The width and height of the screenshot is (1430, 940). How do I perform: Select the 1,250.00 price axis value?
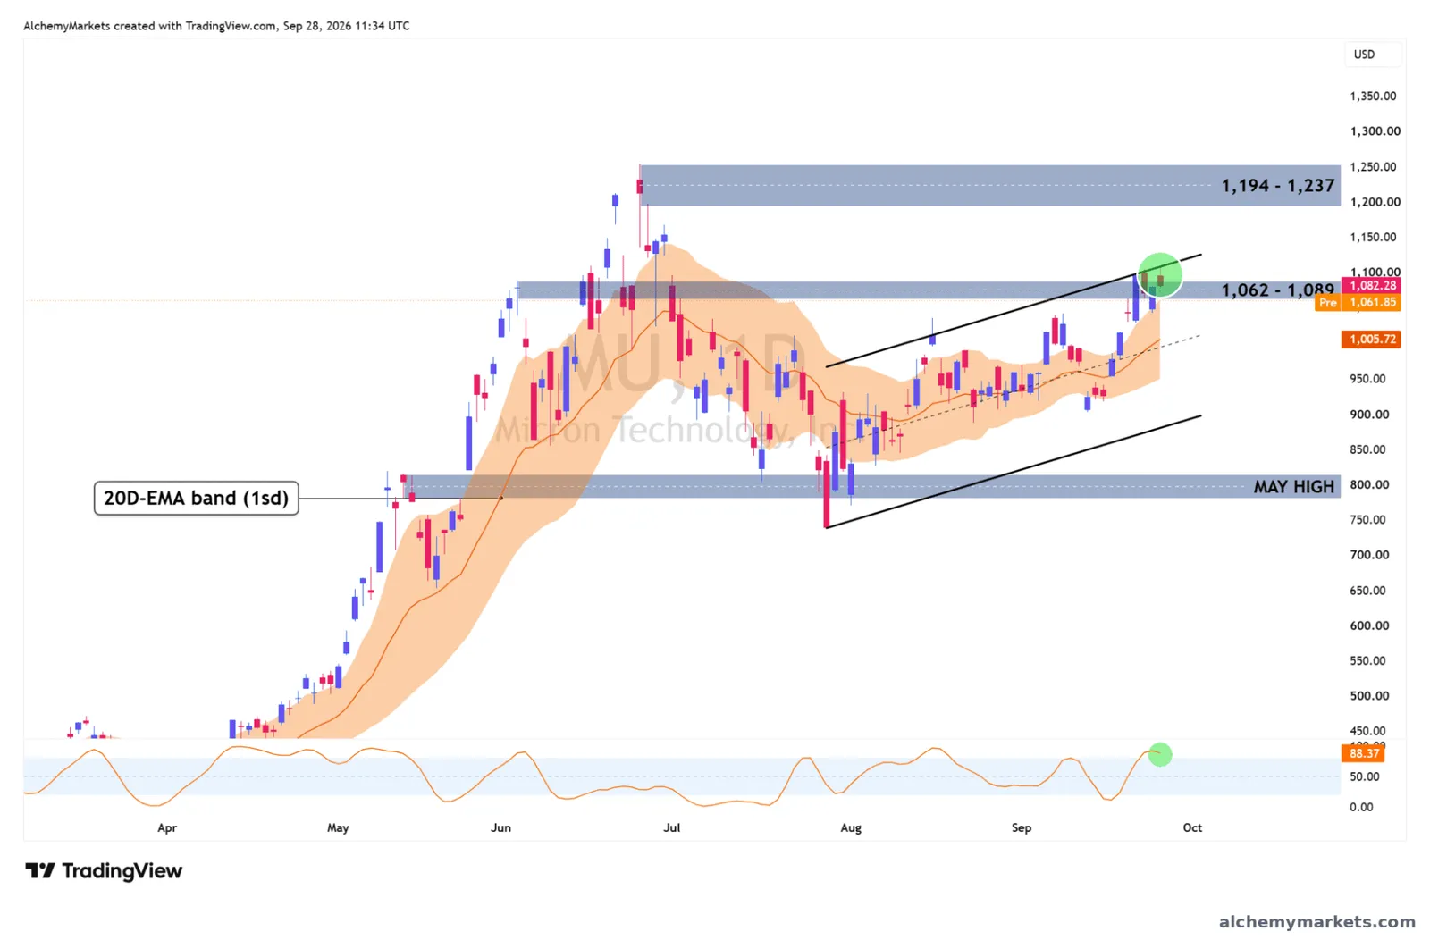1373,167
